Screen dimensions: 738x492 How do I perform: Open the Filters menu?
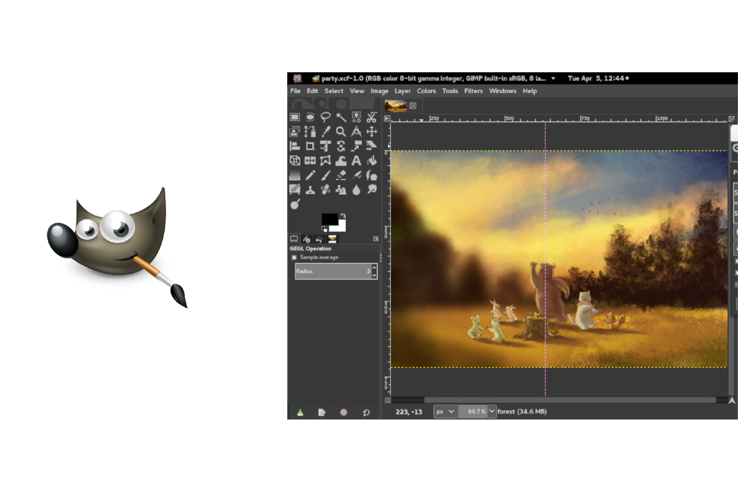click(473, 91)
